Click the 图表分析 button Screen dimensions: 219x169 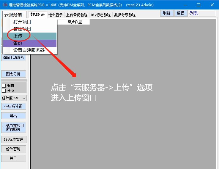13,74
